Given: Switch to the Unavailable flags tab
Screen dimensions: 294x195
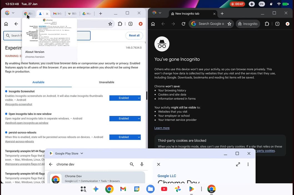Looking at the screenshot, I should pos(106,82).
